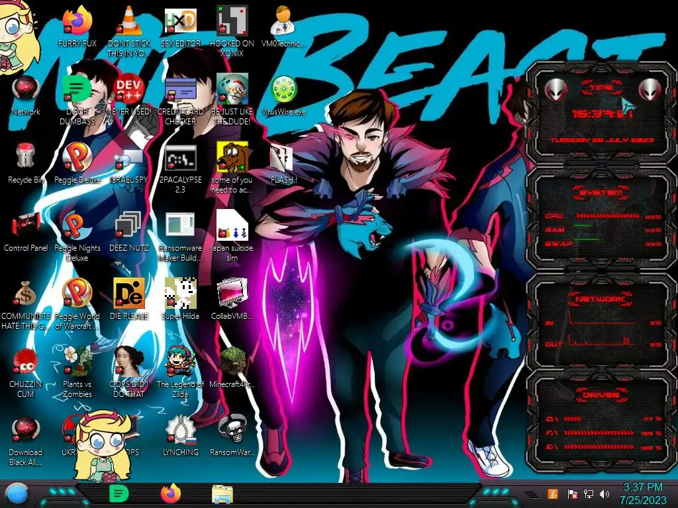Open drive E:\ in drives widget
Image resolution: width=678 pixels, height=508 pixels.
603,447
